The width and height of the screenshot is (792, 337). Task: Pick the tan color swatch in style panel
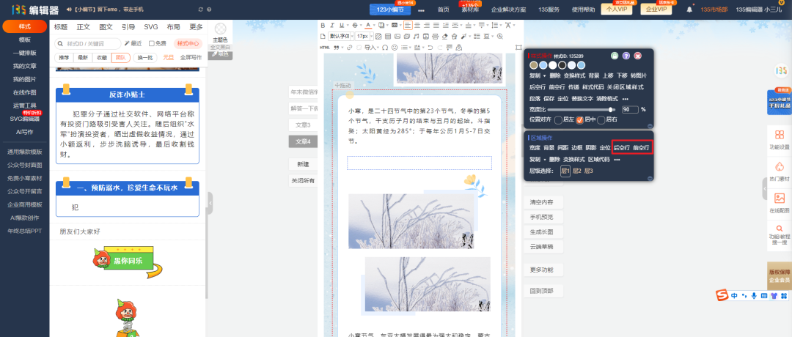(534, 65)
